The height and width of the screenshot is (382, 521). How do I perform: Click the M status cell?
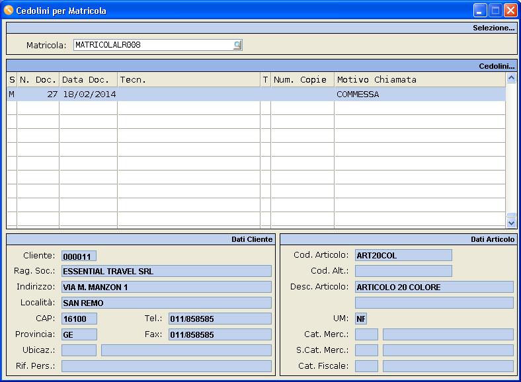pos(12,95)
